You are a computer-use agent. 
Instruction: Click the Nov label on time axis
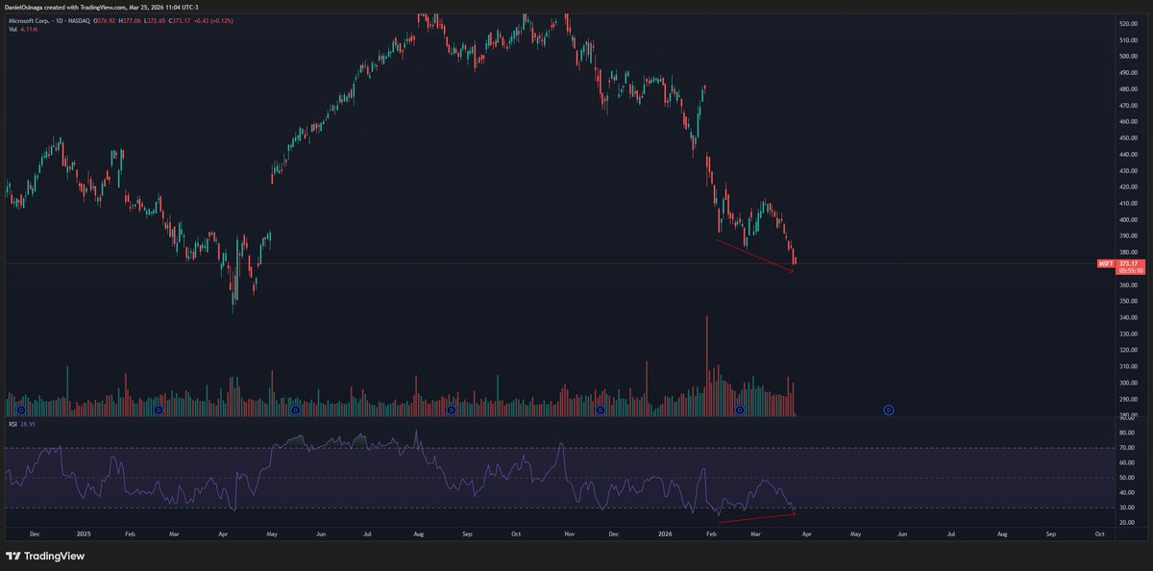pyautogui.click(x=568, y=533)
